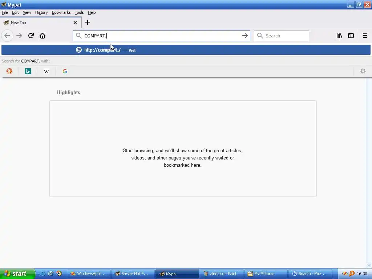372x279 pixels.
Task: Search with DuckDuckGo engine icon
Action: tap(9, 71)
